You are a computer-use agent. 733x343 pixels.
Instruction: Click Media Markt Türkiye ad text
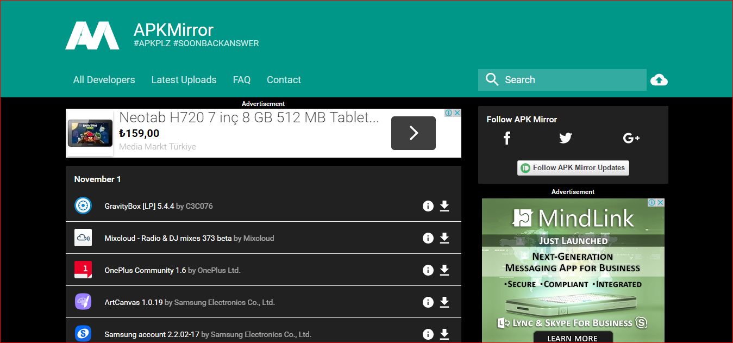(x=158, y=147)
